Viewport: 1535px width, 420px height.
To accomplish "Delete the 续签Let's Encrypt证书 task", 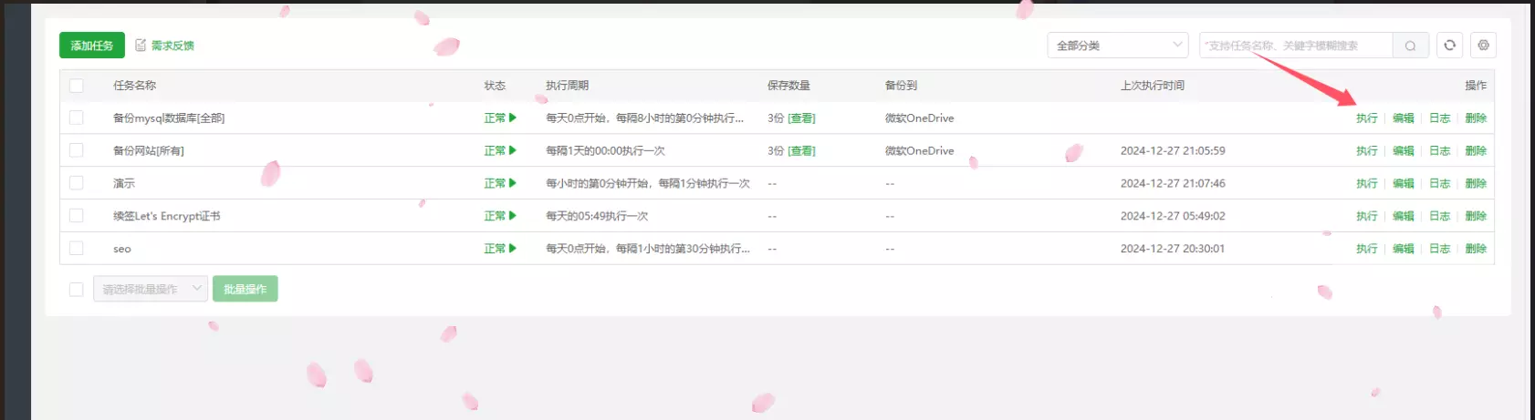I will click(x=1476, y=216).
